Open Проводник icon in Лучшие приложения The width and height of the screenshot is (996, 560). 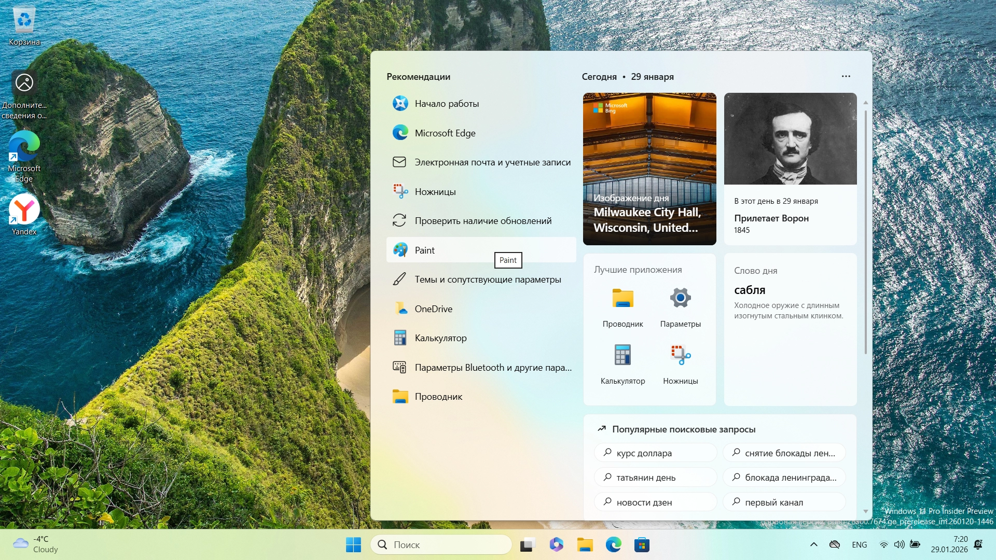point(622,299)
